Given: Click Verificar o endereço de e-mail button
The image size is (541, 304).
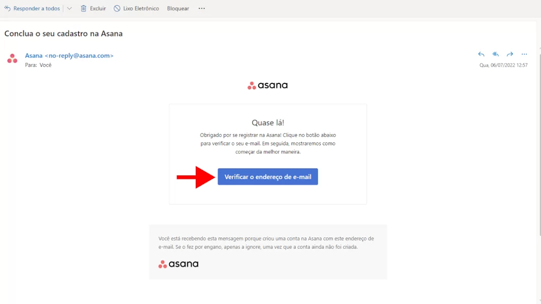Looking at the screenshot, I should pos(268,177).
